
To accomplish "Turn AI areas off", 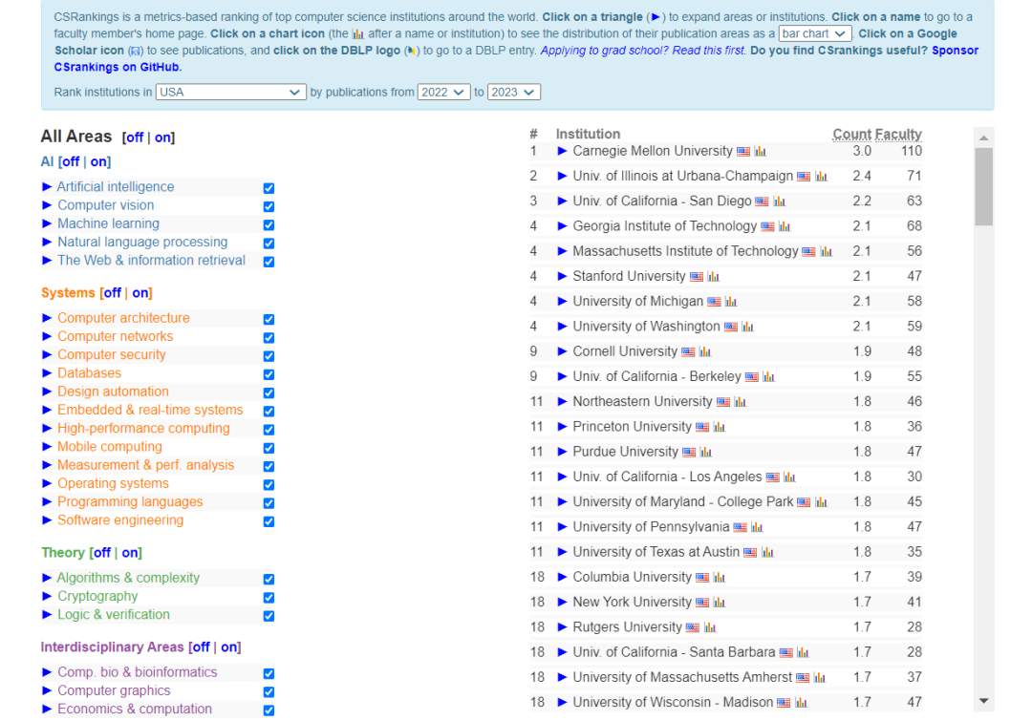I will 71,161.
